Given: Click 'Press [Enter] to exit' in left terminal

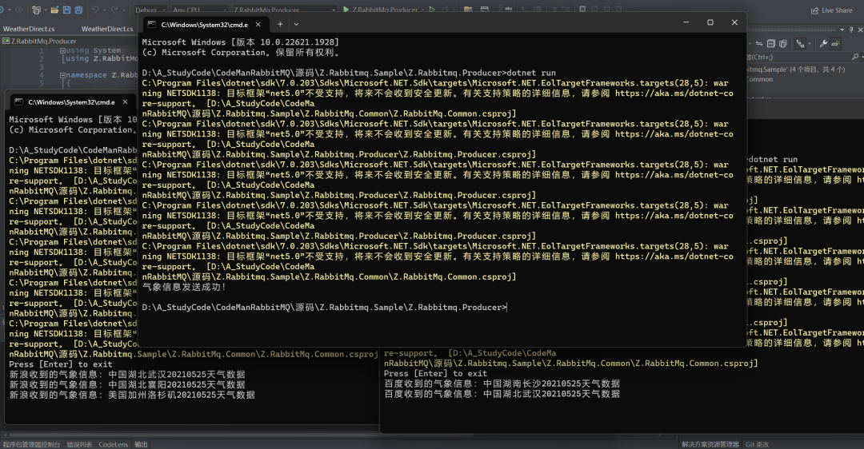Looking at the screenshot, I should click(x=61, y=364).
